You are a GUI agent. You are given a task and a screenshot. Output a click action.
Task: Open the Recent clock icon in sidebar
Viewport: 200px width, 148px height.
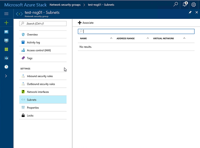tap(6, 67)
